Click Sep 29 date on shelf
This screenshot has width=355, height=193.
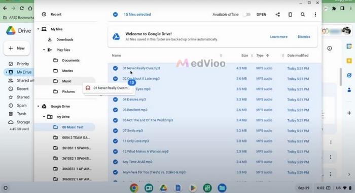303,188
